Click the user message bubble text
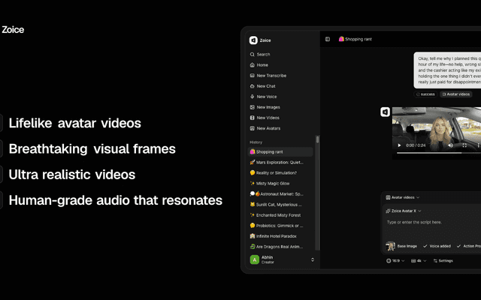 click(x=448, y=70)
